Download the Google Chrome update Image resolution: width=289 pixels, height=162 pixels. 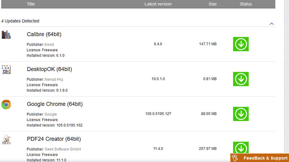coord(241,114)
